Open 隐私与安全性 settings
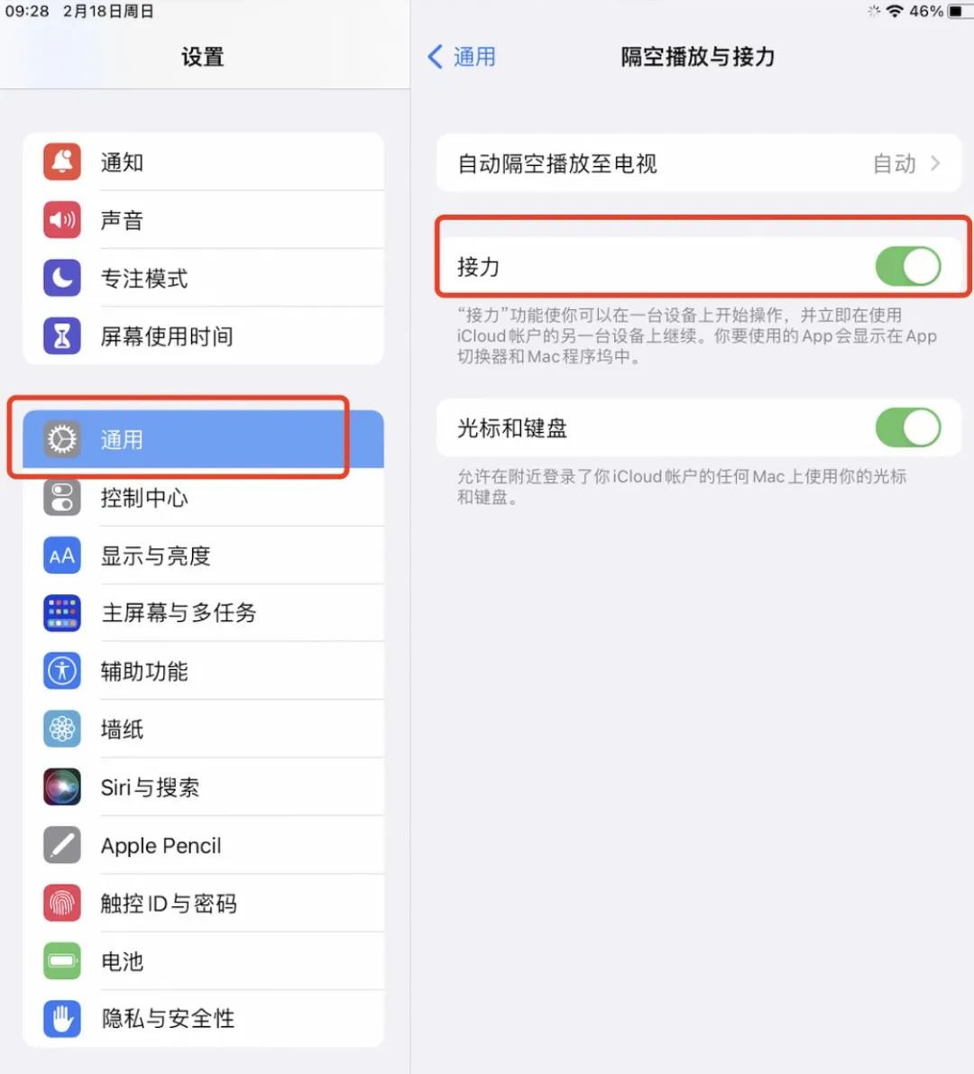The height and width of the screenshot is (1074, 974). 204,1018
